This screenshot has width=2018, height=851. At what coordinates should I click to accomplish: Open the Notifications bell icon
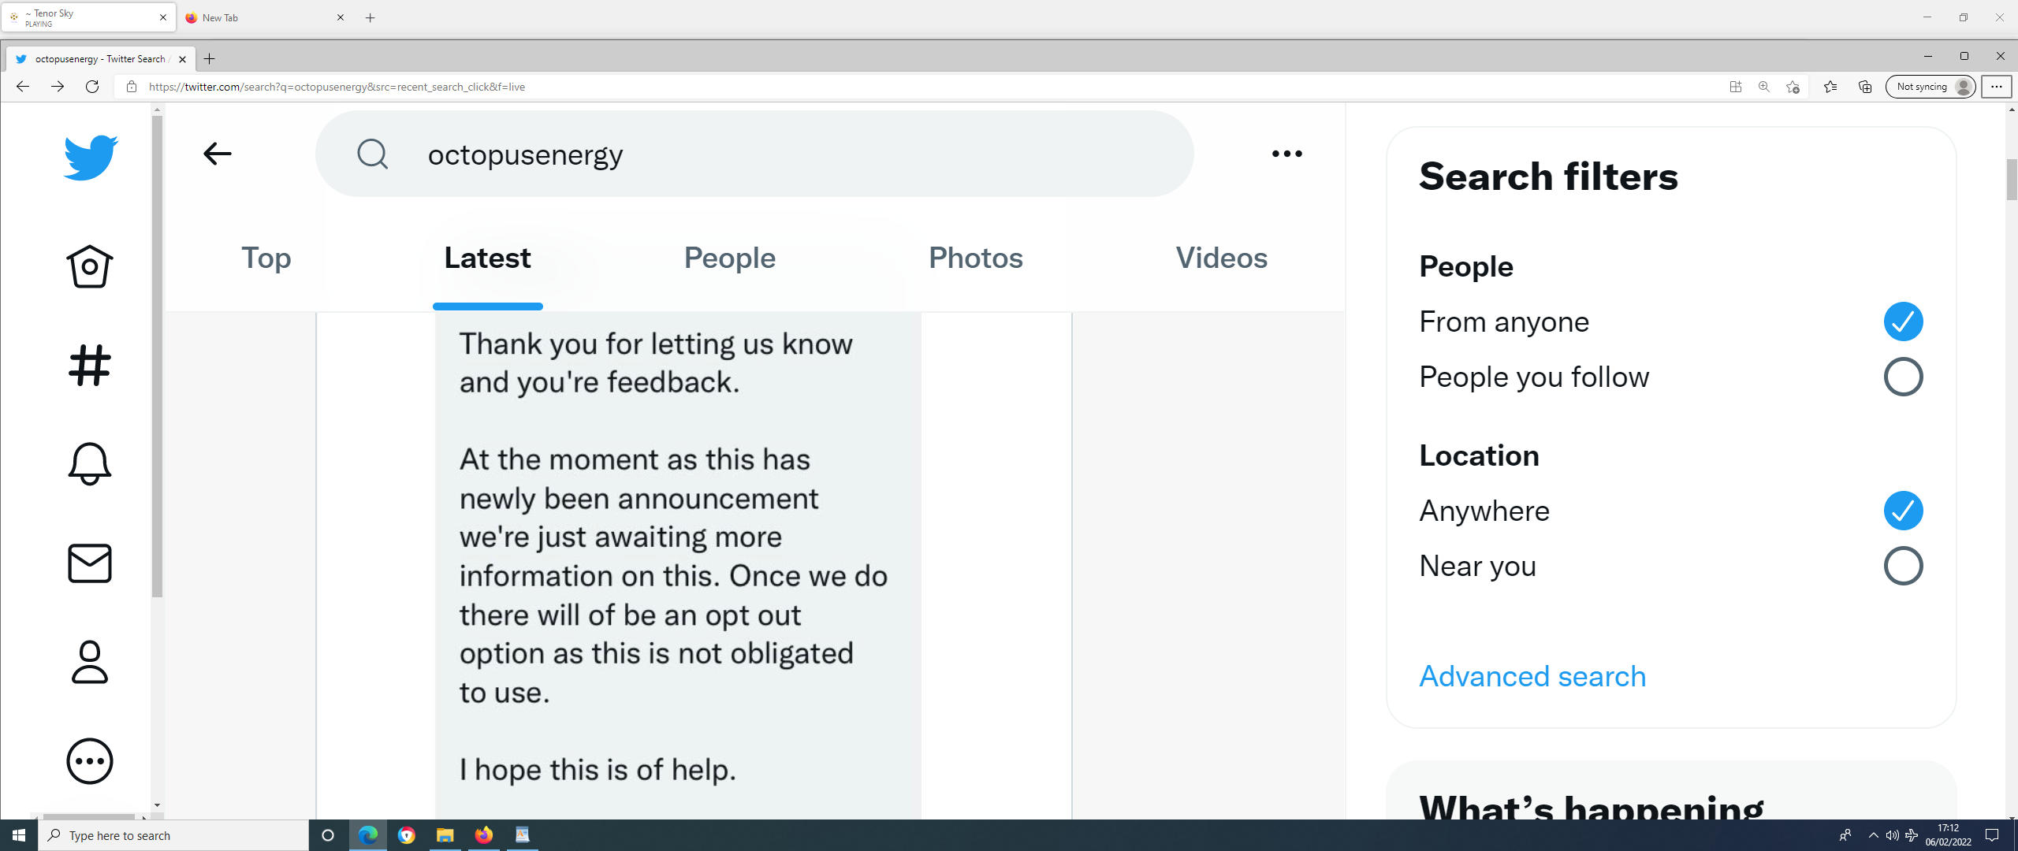(90, 464)
